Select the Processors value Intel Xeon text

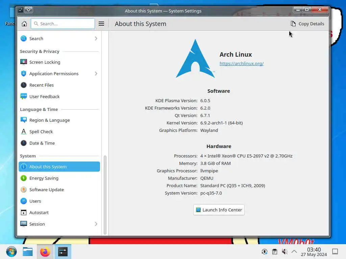point(246,156)
